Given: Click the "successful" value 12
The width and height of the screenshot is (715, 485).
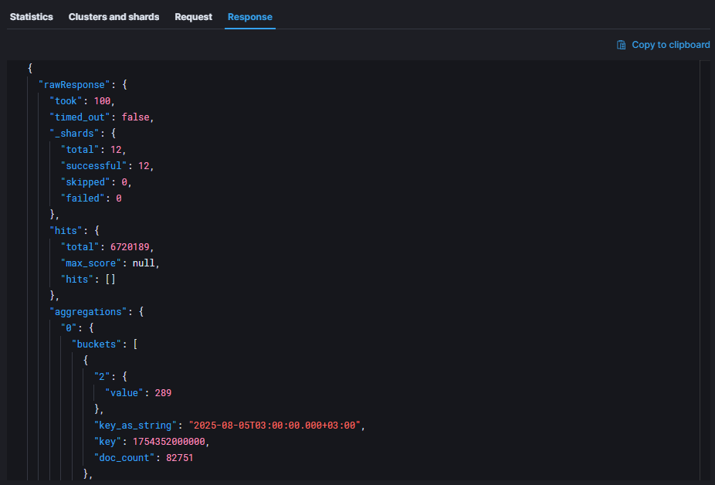Looking at the screenshot, I should tap(144, 165).
